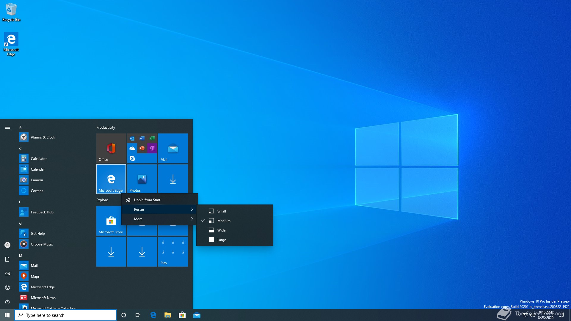Open the Photos tile
Viewport: 571px width, 321px height.
click(x=142, y=179)
